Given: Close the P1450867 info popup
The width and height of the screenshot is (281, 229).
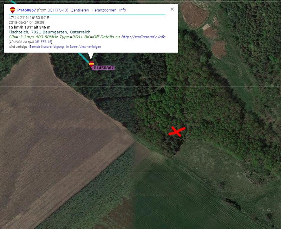Looking at the screenshot, I should (x=172, y=9).
